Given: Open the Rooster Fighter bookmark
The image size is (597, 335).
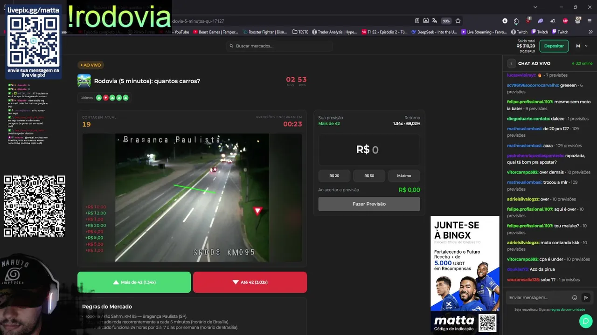Looking at the screenshot, I should click(x=265, y=32).
